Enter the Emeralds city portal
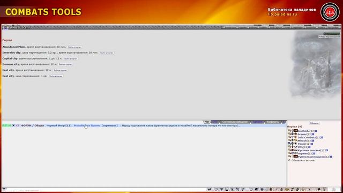This screenshot has width=343, height=193. [x=107, y=53]
